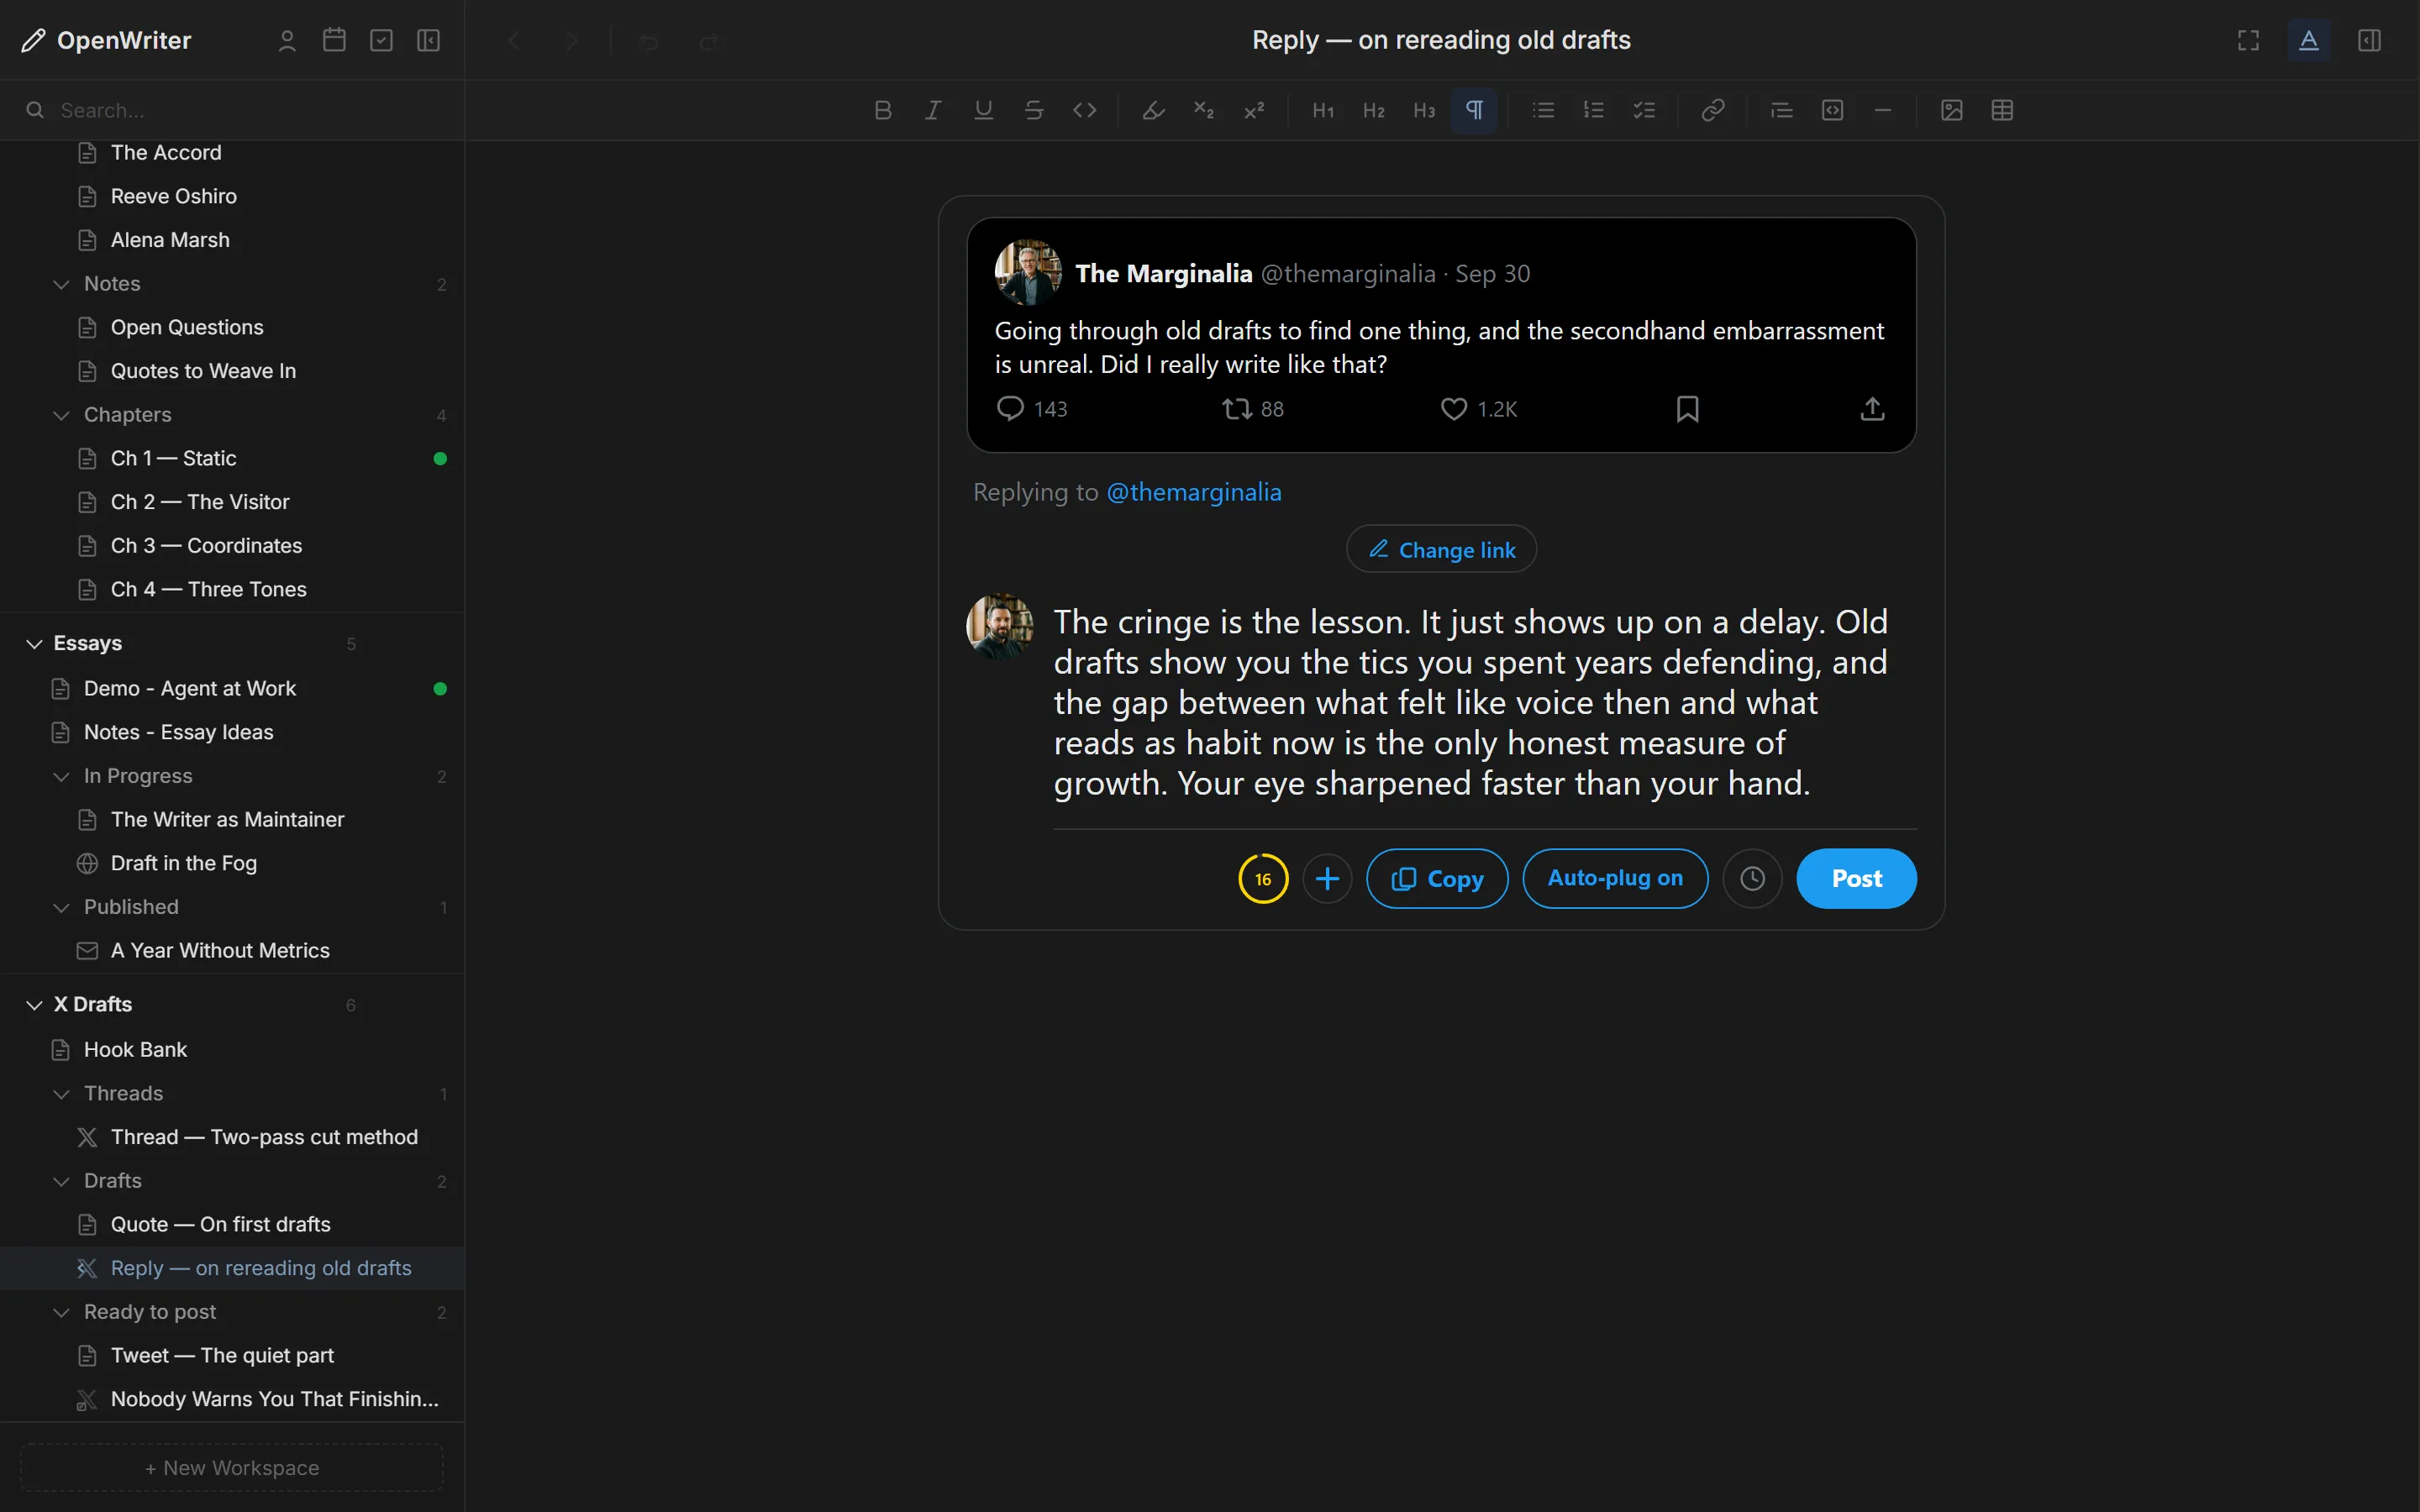Image resolution: width=2420 pixels, height=1512 pixels.
Task: Insert an image
Action: (x=1951, y=110)
